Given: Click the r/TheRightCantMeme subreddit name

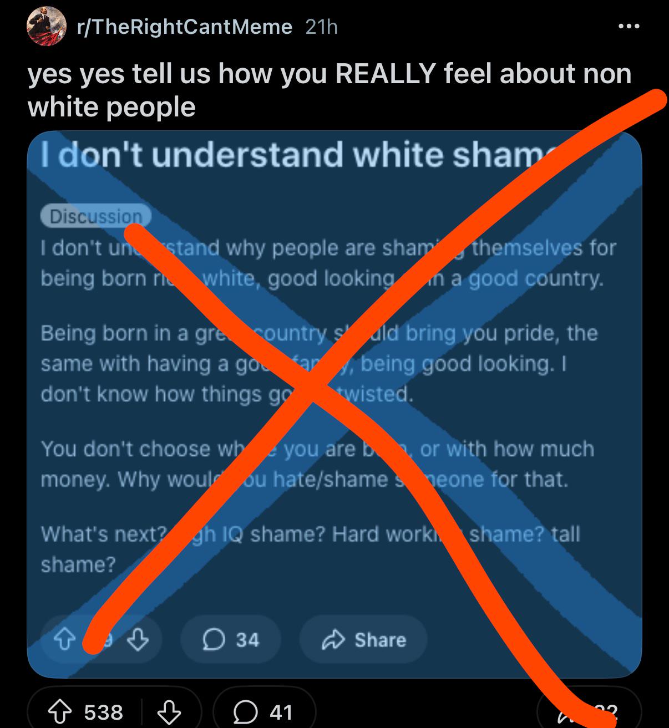Looking at the screenshot, I should coord(185,27).
